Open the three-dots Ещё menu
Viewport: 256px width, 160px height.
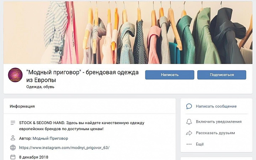(x=189, y=144)
